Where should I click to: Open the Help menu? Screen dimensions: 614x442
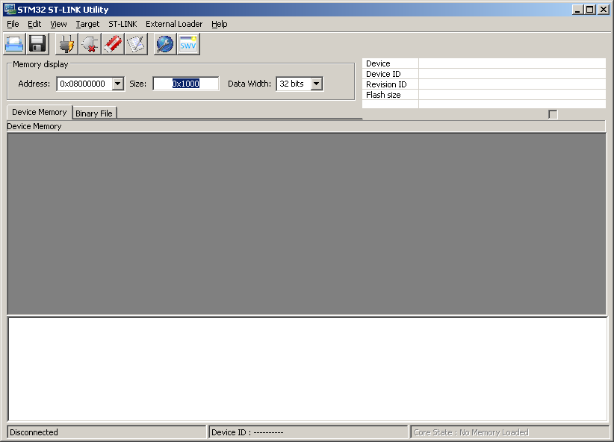219,24
